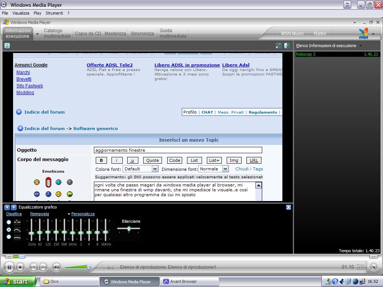Viewport: 383px width, 287px height.
Task: Select independent slider movement radio button
Action: [x=9, y=222]
